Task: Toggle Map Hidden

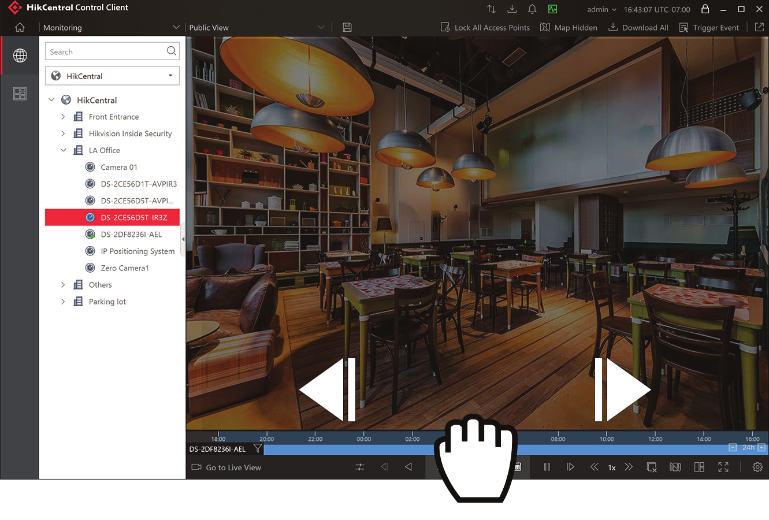Action: point(569,27)
